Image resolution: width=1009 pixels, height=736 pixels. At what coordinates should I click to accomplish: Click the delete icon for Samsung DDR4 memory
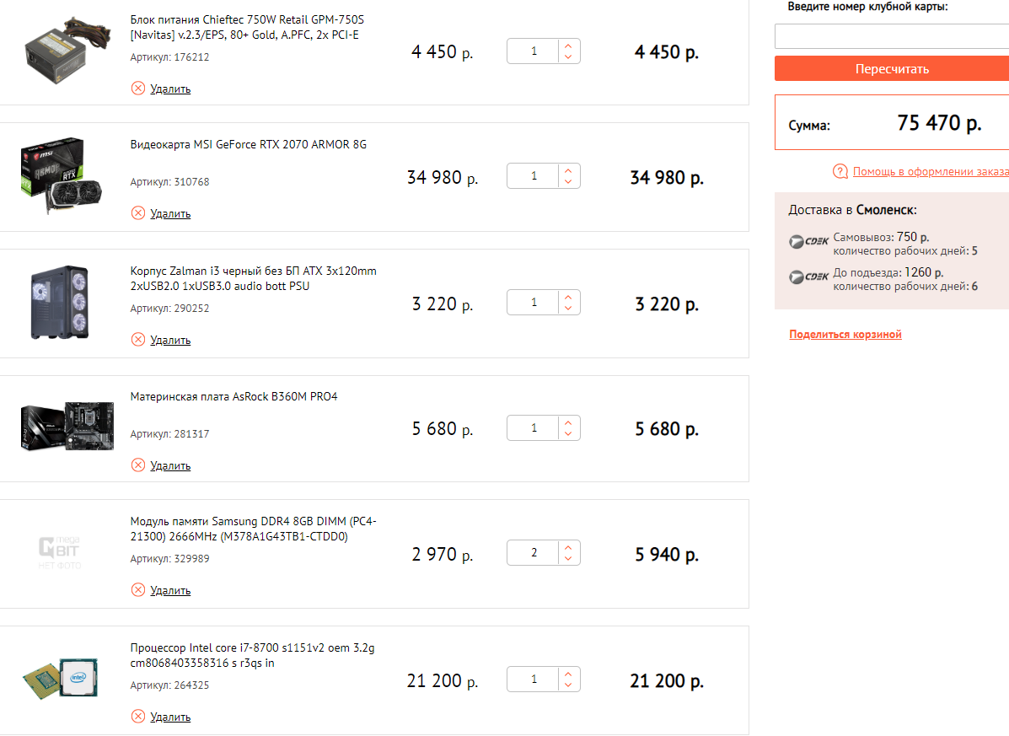tap(138, 590)
